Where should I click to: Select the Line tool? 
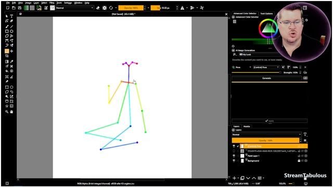click(x=11, y=26)
